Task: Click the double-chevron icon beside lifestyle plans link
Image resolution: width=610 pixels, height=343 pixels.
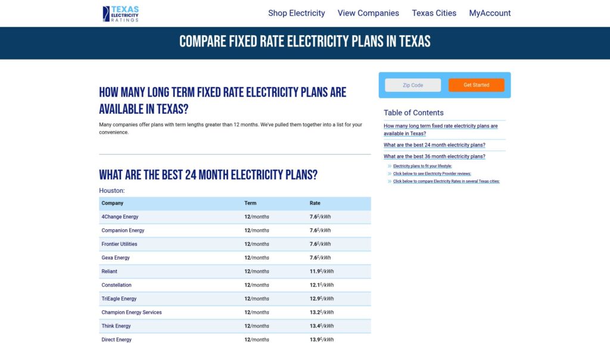Action: (x=390, y=166)
